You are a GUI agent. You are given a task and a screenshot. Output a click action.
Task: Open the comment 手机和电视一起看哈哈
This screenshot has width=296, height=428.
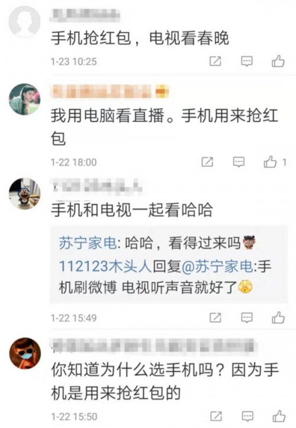tap(132, 210)
